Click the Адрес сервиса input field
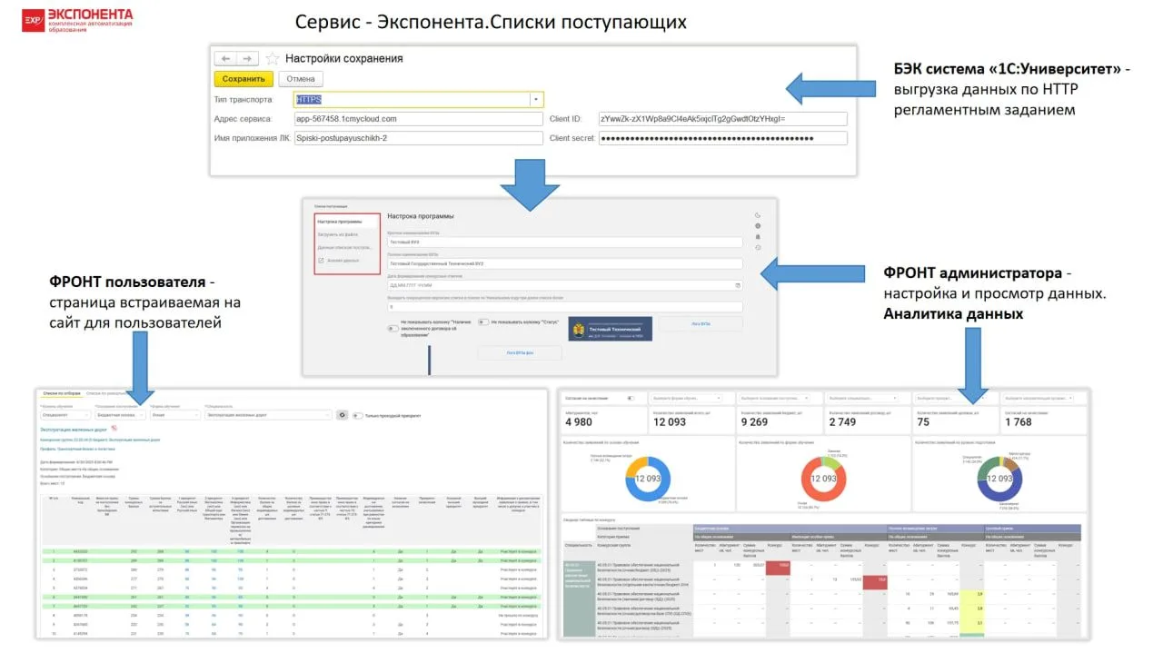The image size is (1163, 653). [x=417, y=119]
